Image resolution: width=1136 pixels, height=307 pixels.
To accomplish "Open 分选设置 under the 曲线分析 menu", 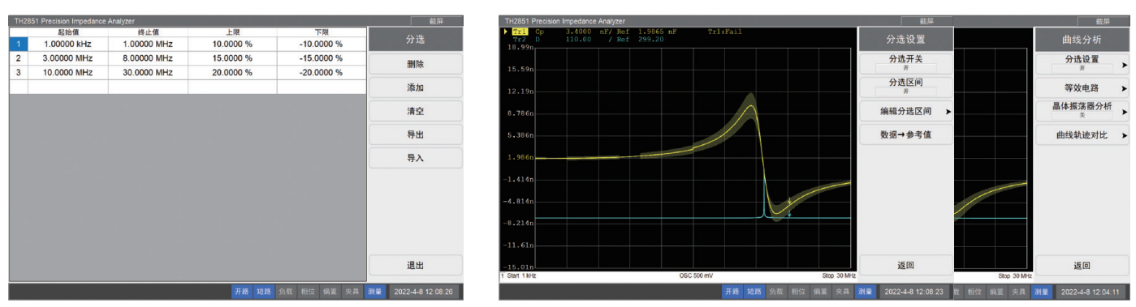I will [1082, 63].
